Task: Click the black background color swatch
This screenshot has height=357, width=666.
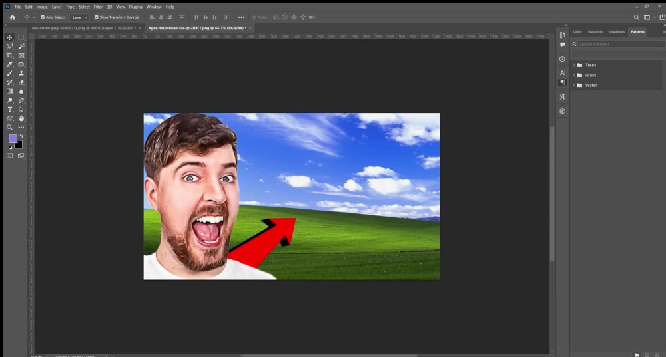Action: coord(18,144)
